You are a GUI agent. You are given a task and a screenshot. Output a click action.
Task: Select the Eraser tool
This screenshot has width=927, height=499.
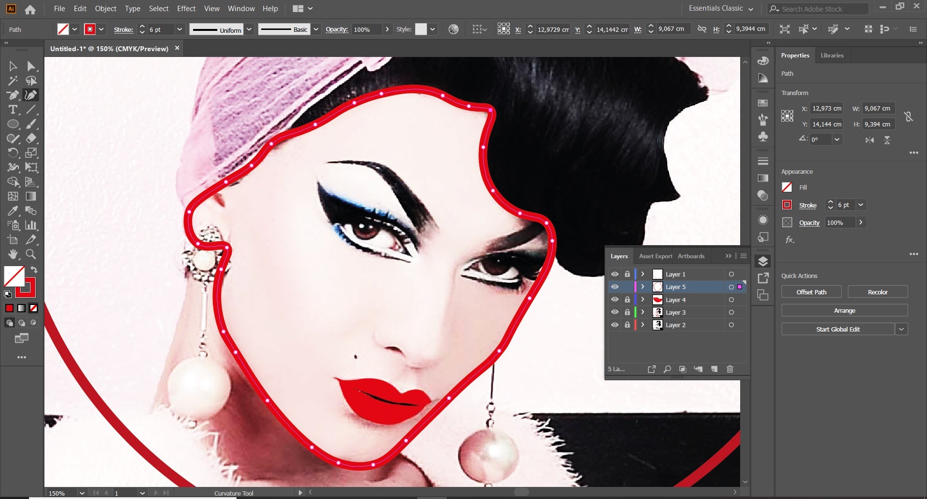click(31, 139)
